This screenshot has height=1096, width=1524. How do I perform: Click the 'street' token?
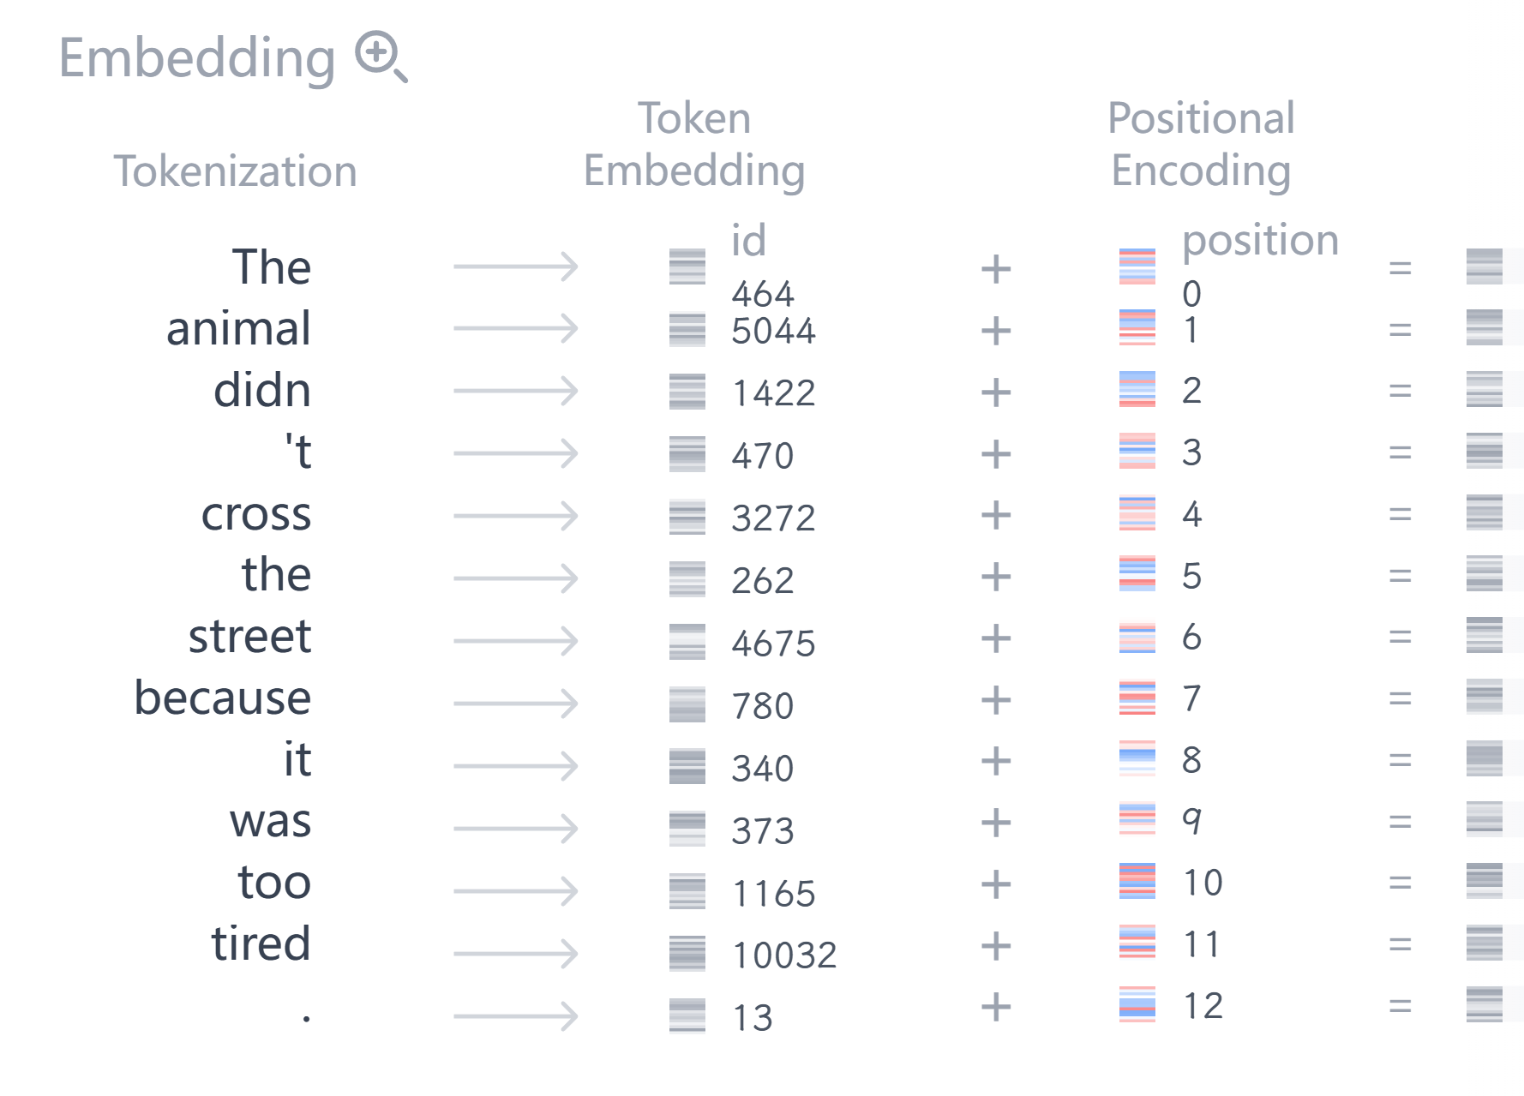pyautogui.click(x=249, y=636)
